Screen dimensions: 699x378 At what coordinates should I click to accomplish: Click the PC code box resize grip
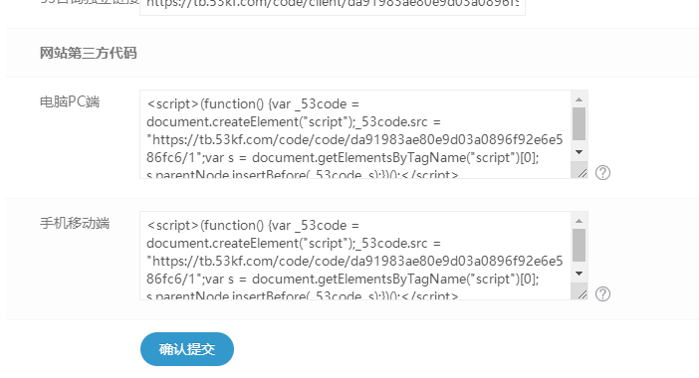pos(582,172)
